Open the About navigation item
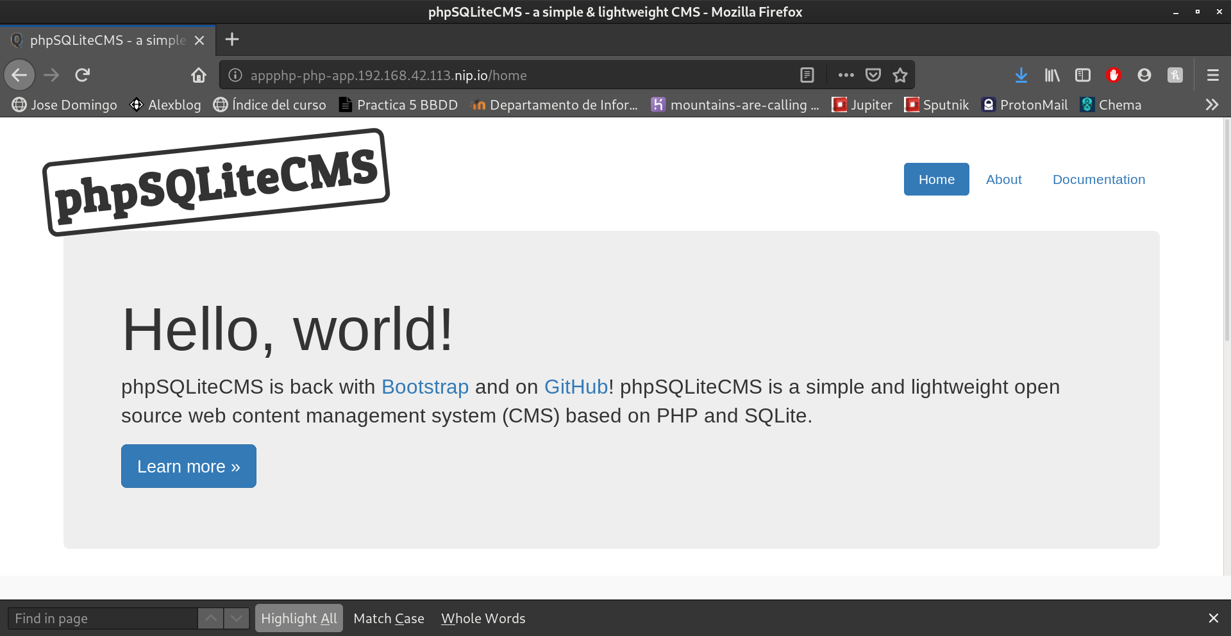This screenshot has width=1231, height=636. tap(1003, 180)
